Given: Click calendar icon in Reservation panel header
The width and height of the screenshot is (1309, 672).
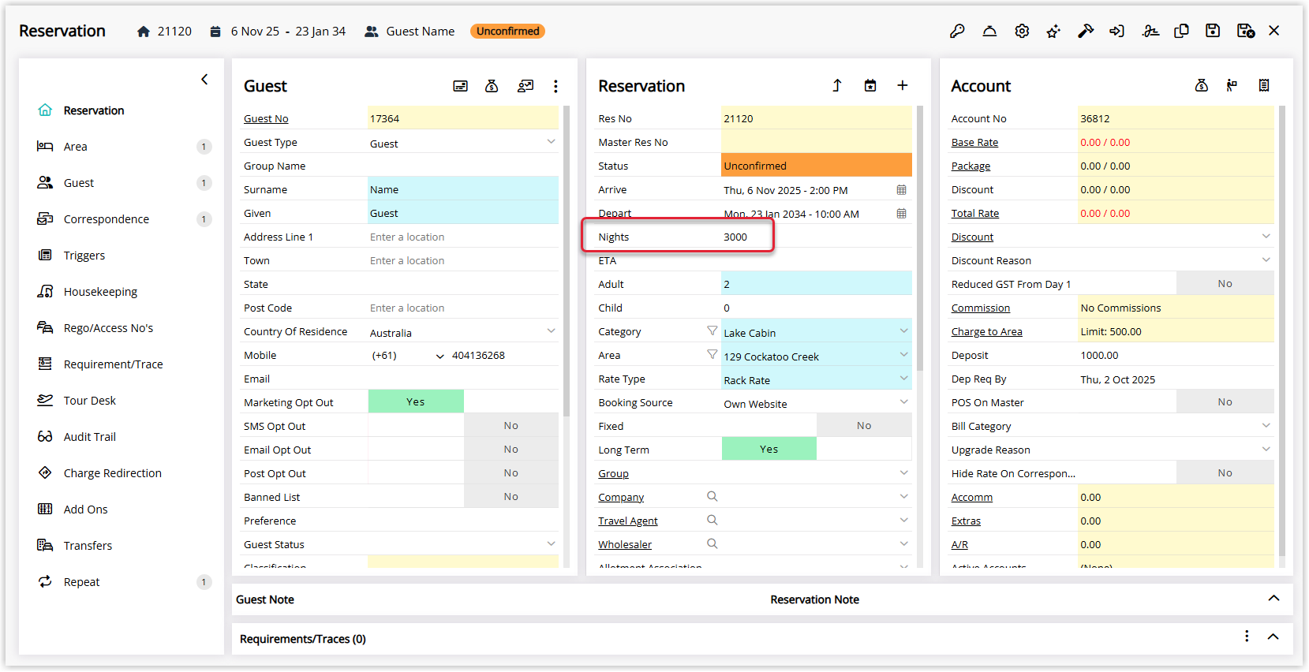Looking at the screenshot, I should coord(870,85).
